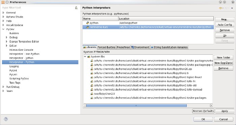Viewport: 236px width, 125px height.
Task: Expand the Team tree node
Action: (x=3, y=91)
